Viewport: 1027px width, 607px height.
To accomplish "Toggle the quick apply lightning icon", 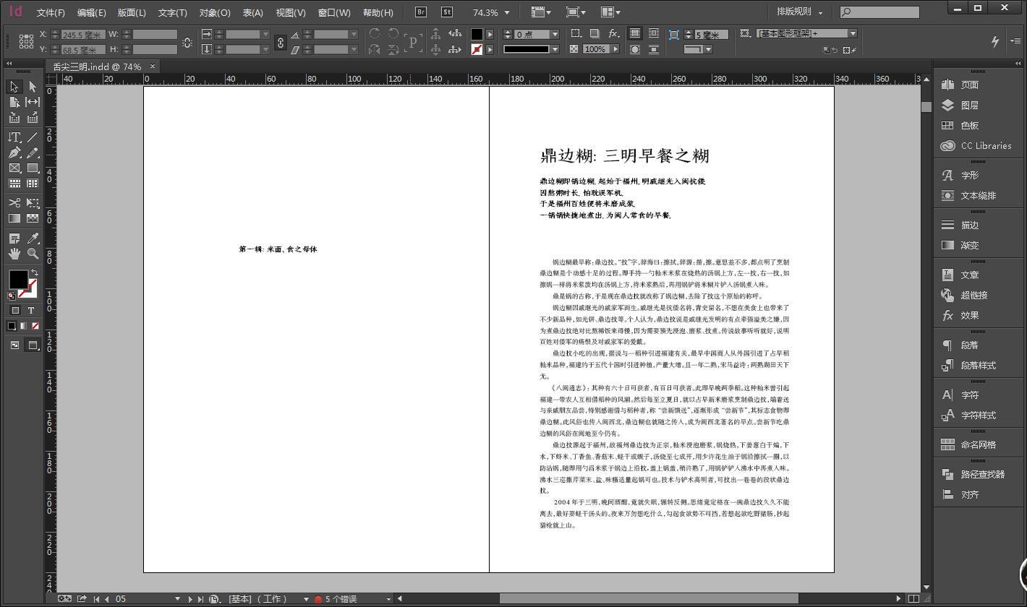I will (995, 41).
